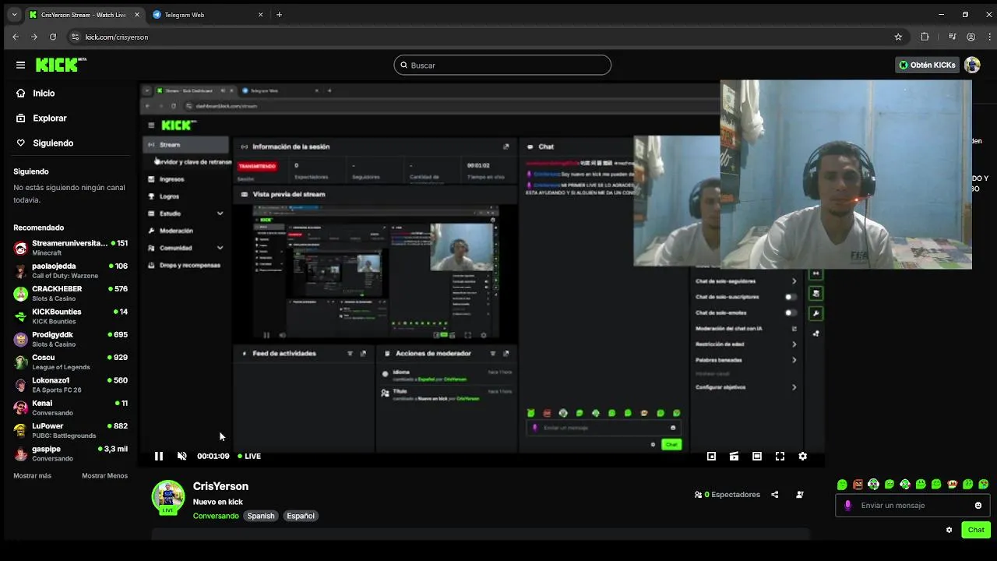The width and height of the screenshot is (997, 561).
Task: Open the mini player icon in the video controls
Action: (711, 456)
